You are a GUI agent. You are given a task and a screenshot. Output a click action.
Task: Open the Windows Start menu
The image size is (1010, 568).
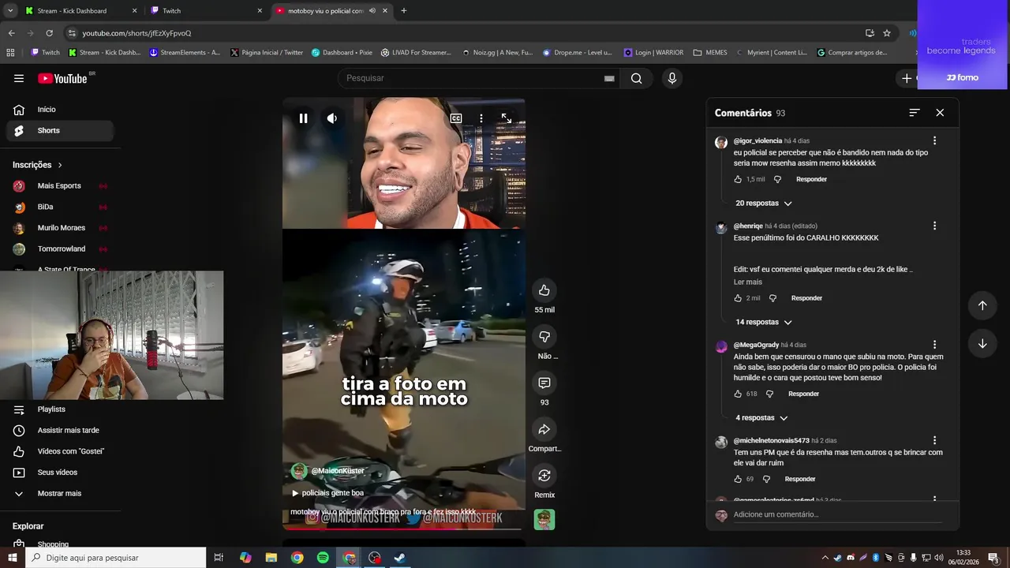tap(12, 558)
